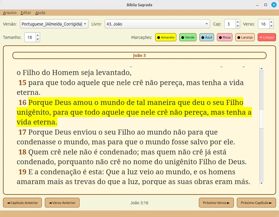Open the Arquivo menu

[x=9, y=13]
